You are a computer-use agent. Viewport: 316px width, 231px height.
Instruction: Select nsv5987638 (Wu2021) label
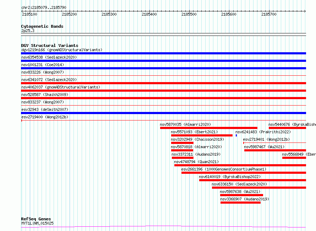tap(240, 192)
